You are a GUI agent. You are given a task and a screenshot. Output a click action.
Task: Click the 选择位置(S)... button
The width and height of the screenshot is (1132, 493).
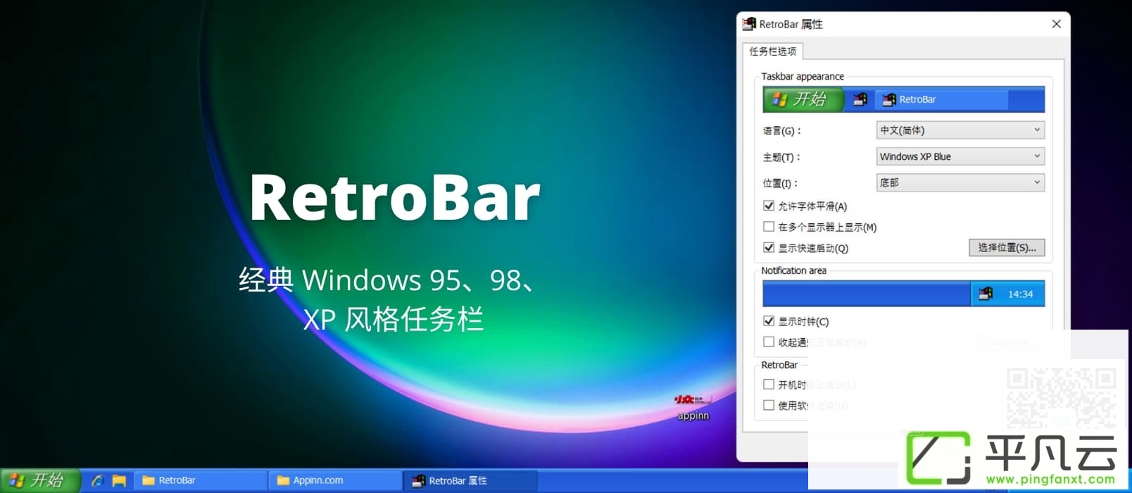point(1007,248)
